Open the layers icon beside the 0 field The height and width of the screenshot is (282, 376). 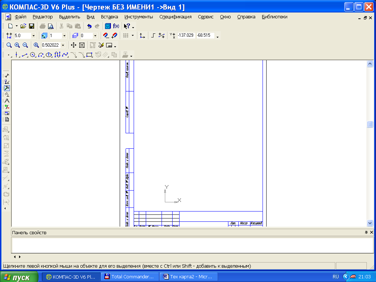75,36
